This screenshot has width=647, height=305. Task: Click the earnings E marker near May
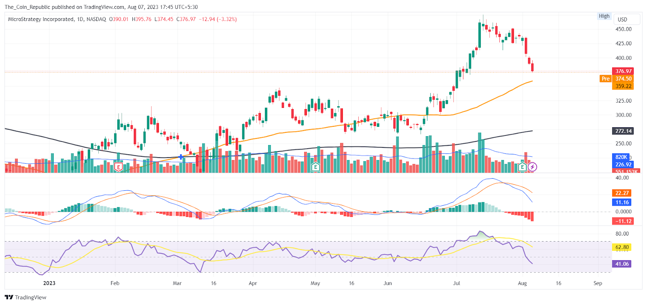tap(315, 167)
